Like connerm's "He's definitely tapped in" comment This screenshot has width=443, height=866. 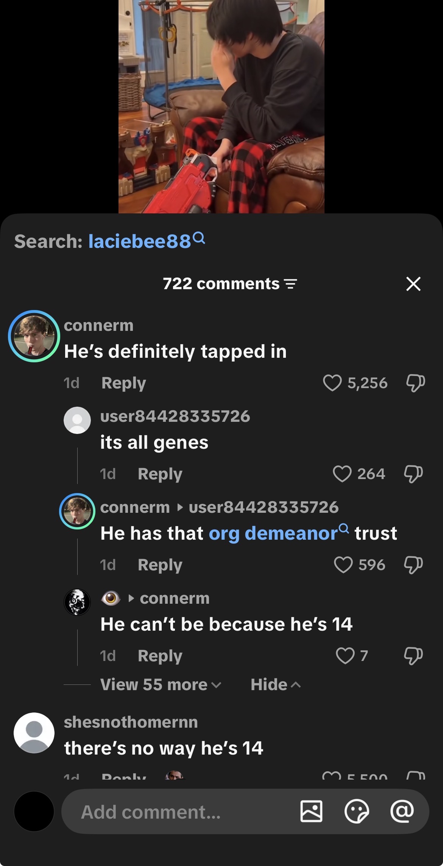(332, 383)
